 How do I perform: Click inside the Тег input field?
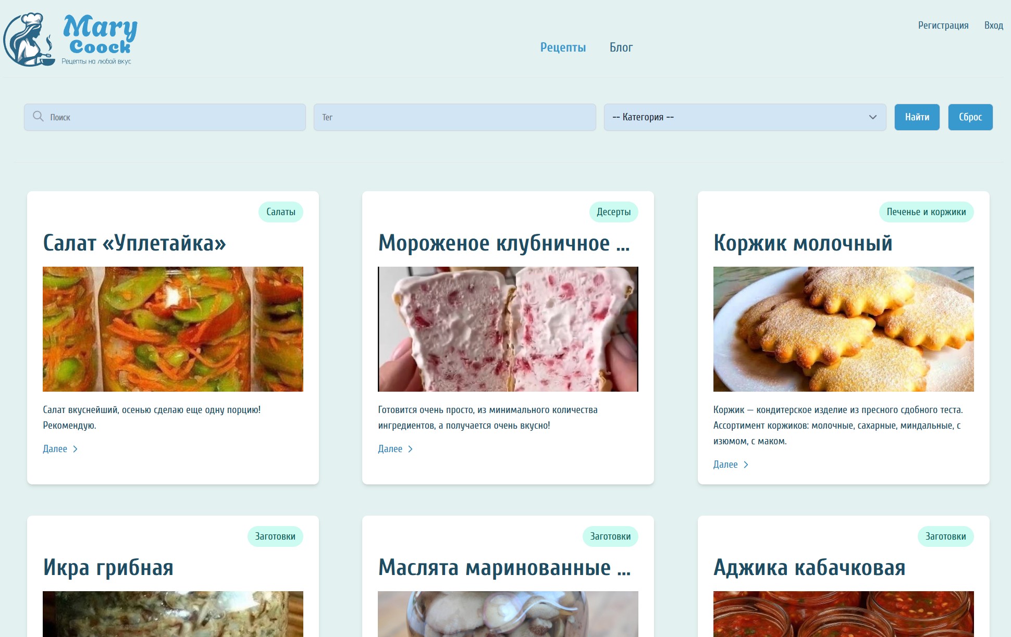point(454,117)
